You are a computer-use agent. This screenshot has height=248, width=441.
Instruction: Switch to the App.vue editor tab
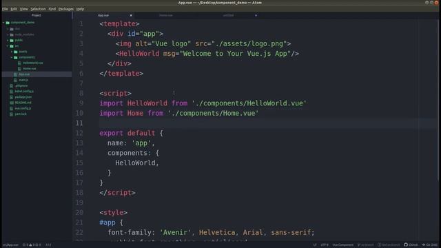tap(103, 15)
